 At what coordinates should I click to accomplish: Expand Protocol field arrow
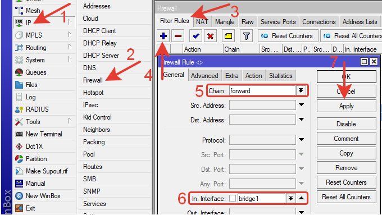point(301,140)
